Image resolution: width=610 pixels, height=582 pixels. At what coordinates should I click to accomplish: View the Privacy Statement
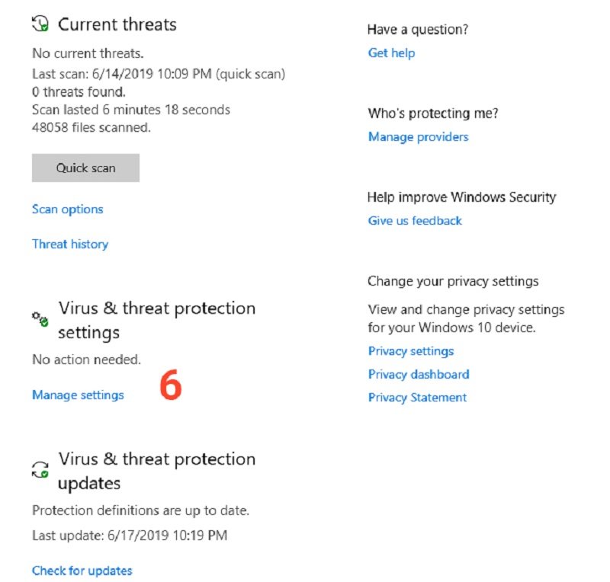416,397
